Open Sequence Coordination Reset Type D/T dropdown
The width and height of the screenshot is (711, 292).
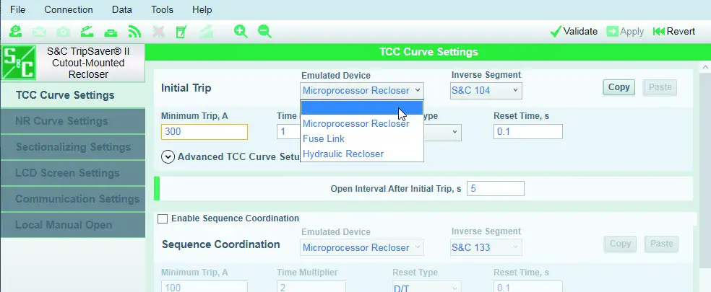coord(427,288)
